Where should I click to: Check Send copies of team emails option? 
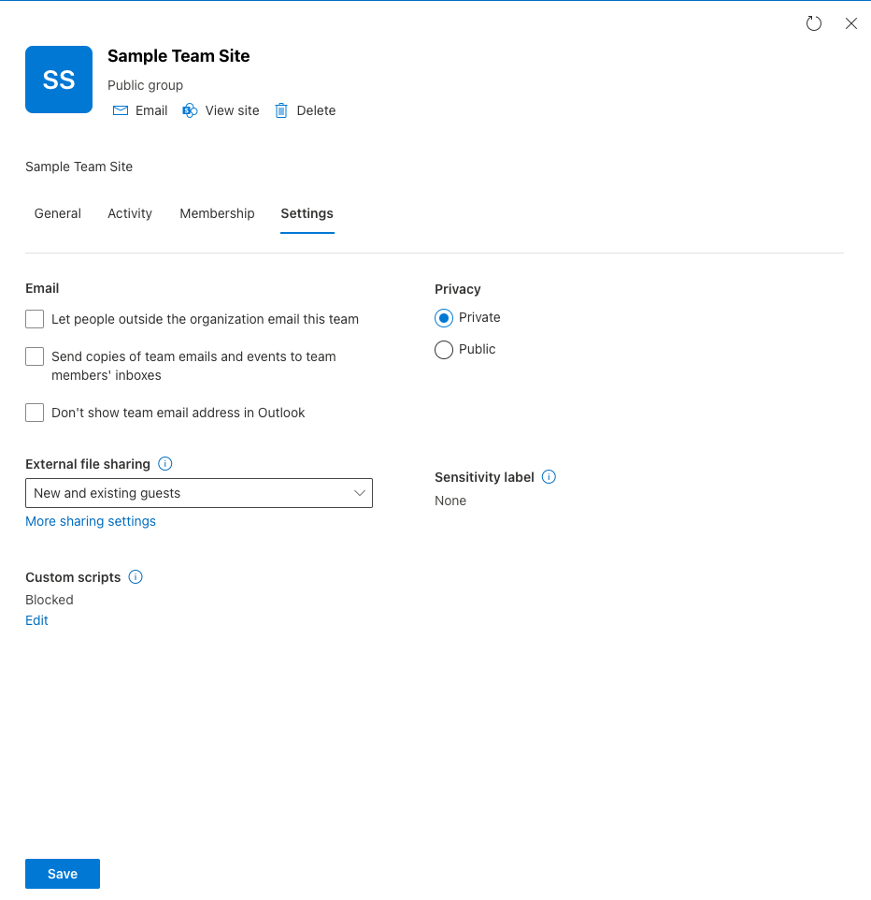pos(35,356)
